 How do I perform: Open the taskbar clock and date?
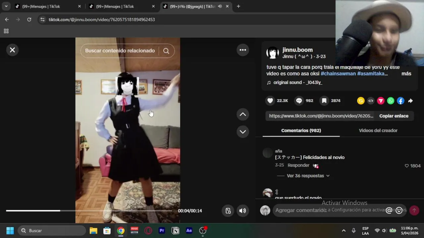(x=409, y=231)
